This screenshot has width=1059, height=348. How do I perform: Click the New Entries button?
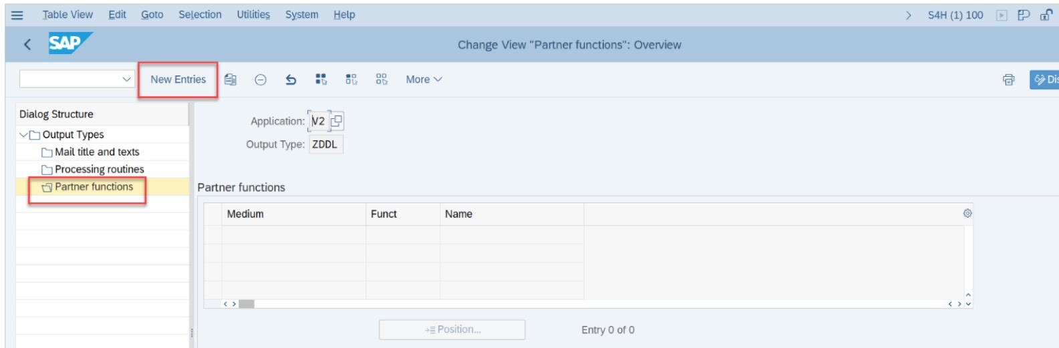178,79
